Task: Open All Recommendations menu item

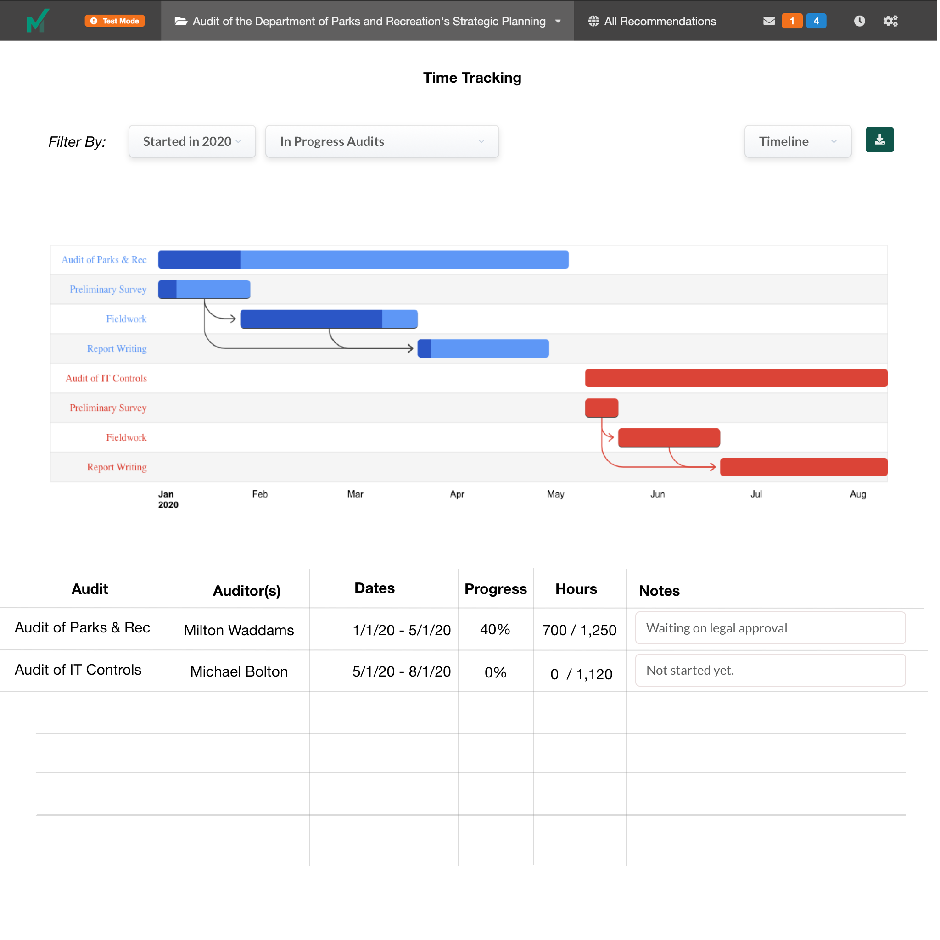Action: pyautogui.click(x=652, y=22)
